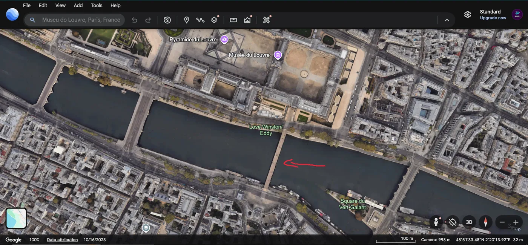This screenshot has width=528, height=245.
Task: Open the Tools menu
Action: pos(97,5)
